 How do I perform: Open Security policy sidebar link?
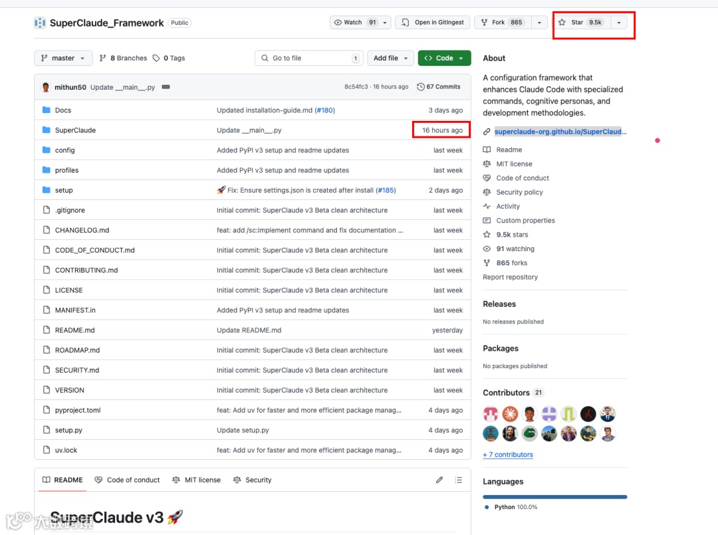click(519, 192)
